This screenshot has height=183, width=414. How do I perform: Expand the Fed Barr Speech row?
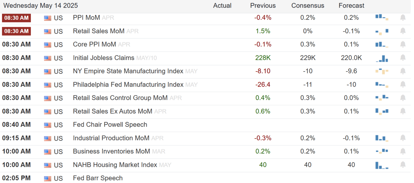click(98, 178)
